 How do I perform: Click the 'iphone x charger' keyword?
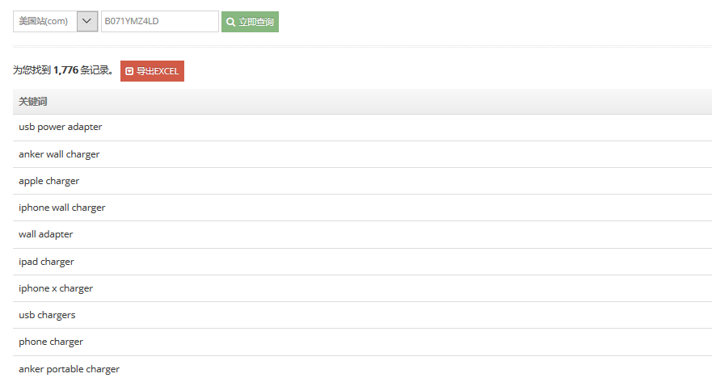[x=56, y=288]
